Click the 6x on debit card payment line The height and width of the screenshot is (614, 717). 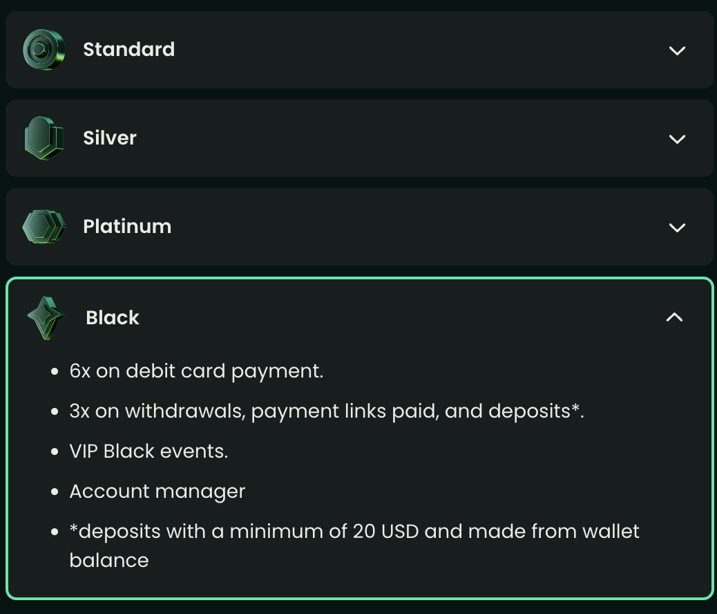click(x=196, y=371)
